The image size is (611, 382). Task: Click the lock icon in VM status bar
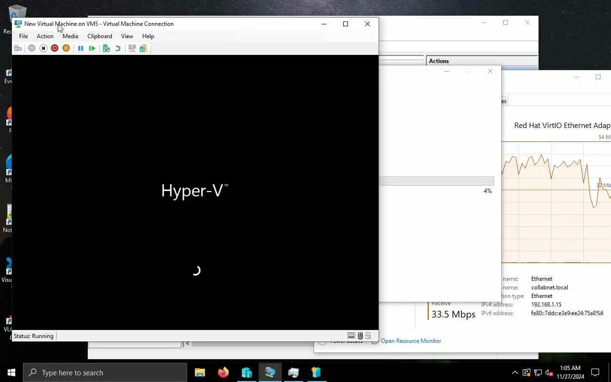point(368,336)
